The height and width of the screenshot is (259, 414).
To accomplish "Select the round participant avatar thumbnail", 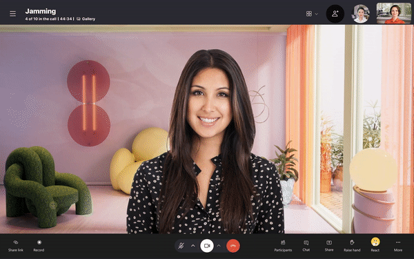I will [360, 14].
